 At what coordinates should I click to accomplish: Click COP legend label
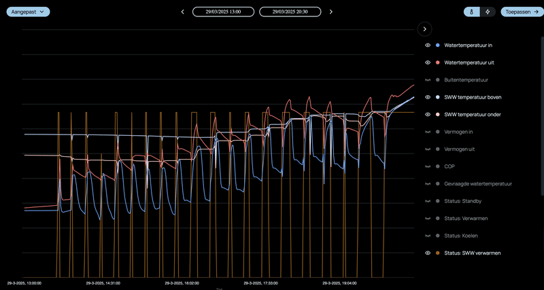coord(449,166)
